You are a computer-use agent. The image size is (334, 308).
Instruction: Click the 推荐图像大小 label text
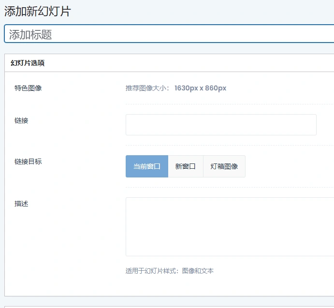(147, 88)
